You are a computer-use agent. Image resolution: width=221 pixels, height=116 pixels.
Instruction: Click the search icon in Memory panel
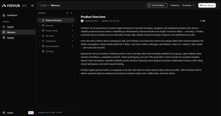pos(67,13)
